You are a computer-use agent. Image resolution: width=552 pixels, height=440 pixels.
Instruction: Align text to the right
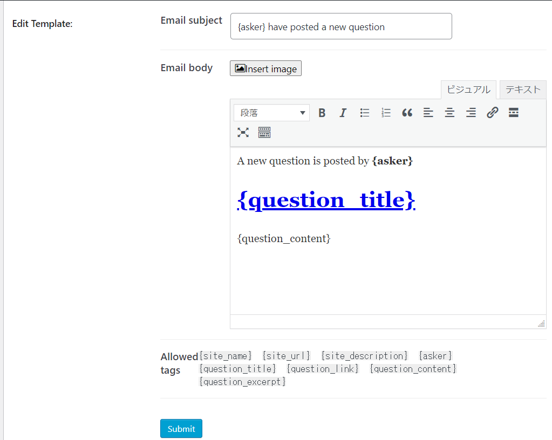coord(471,113)
